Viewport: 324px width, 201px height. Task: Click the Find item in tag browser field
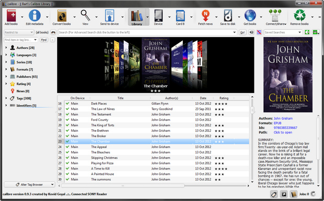coord(20,40)
